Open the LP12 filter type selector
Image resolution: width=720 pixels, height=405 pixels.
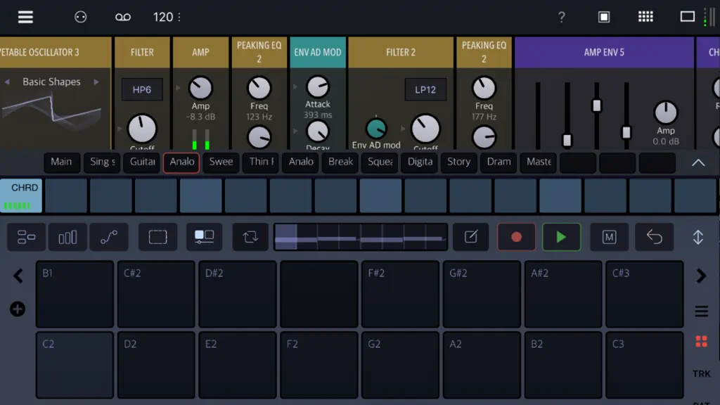425,89
